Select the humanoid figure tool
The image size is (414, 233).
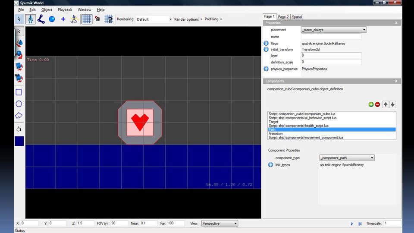(x=30, y=19)
